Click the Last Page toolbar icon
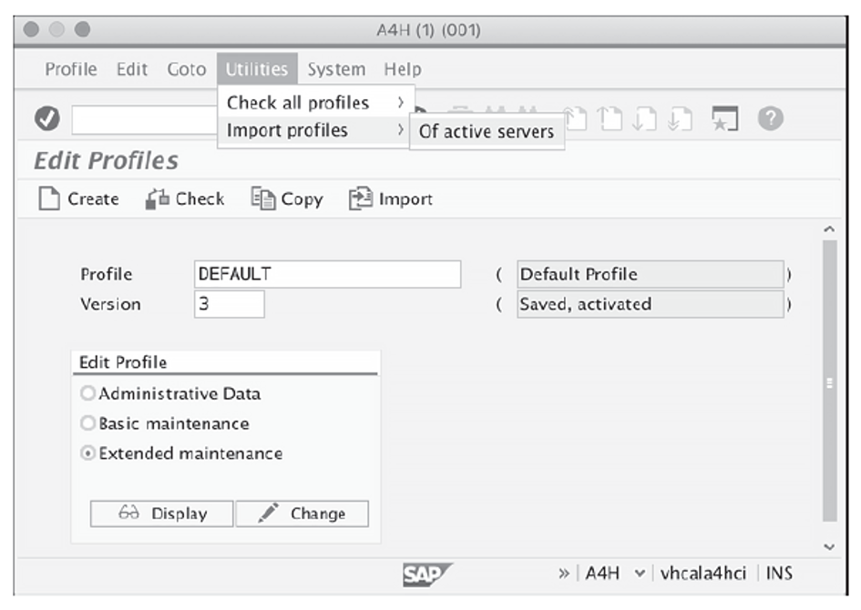 [680, 118]
